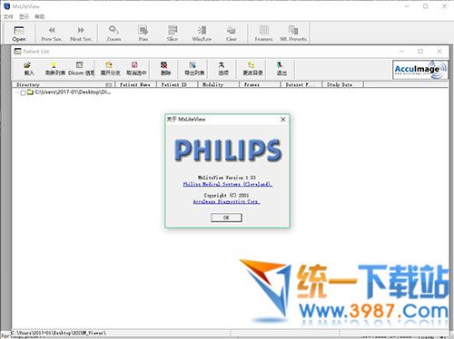Go to Next Ser. series
454x339 pixels.
coord(81,34)
